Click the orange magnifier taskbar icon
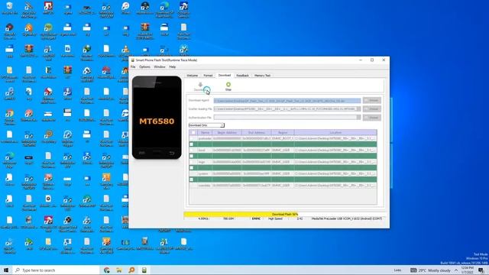Image resolution: width=489 pixels, height=275 pixels. (x=131, y=270)
